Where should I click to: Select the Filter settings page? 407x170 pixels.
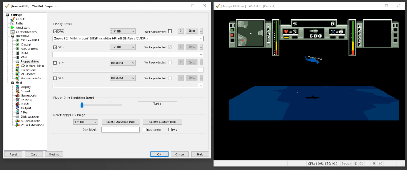coord(24,112)
